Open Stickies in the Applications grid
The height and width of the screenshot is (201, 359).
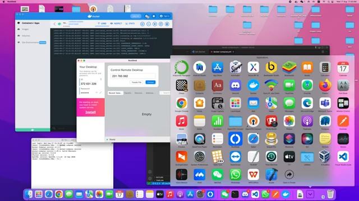(325, 139)
